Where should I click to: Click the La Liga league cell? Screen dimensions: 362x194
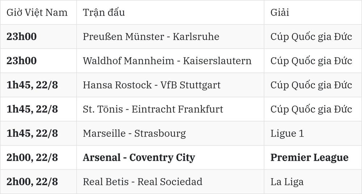click(287, 182)
